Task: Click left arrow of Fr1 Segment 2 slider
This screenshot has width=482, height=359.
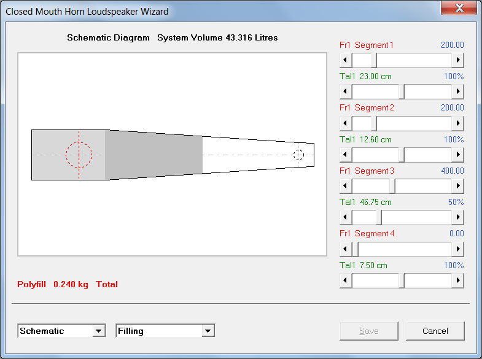Action: pyautogui.click(x=346, y=123)
